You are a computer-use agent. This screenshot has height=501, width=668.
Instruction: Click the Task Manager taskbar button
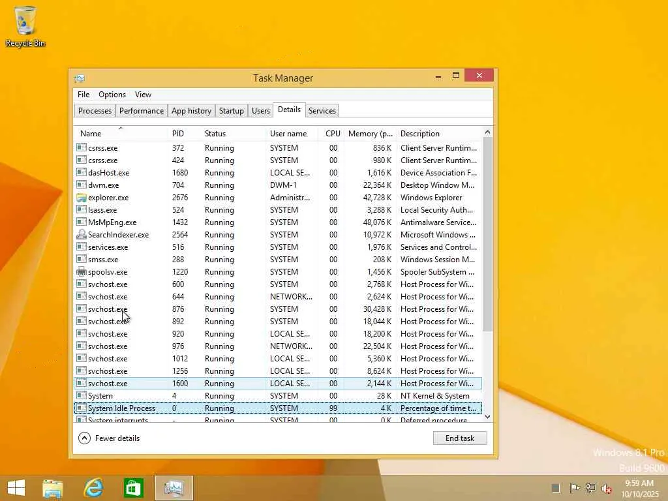click(174, 488)
